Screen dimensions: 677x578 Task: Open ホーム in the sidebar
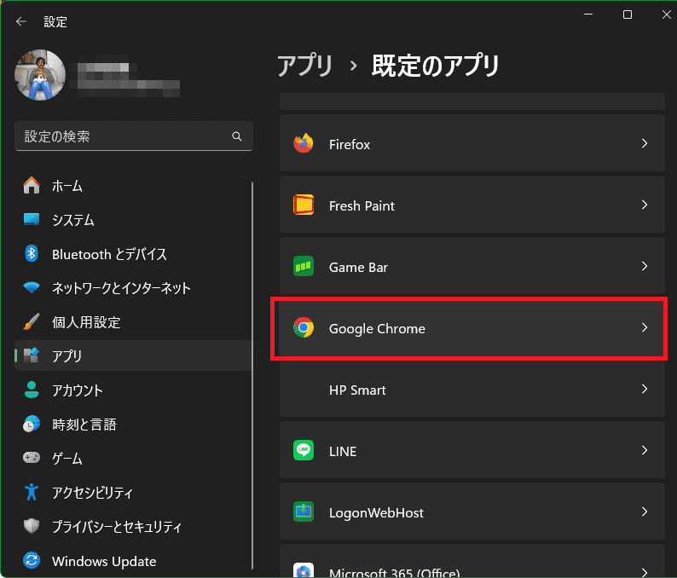(x=67, y=186)
